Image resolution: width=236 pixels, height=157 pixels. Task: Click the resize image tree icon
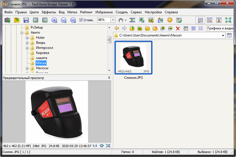(x=142, y=20)
